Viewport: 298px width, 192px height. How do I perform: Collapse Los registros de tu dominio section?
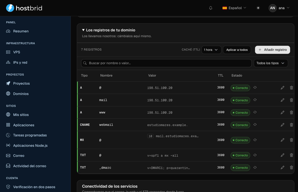[x=109, y=30]
